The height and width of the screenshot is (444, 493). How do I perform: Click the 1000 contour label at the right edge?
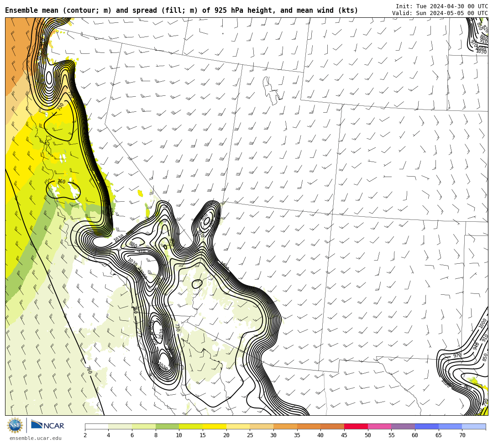[x=483, y=324]
